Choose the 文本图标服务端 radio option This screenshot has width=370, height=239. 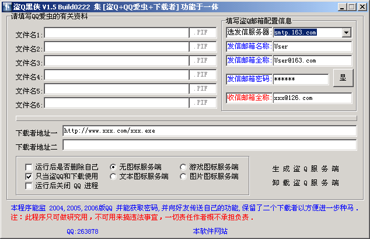113,176
